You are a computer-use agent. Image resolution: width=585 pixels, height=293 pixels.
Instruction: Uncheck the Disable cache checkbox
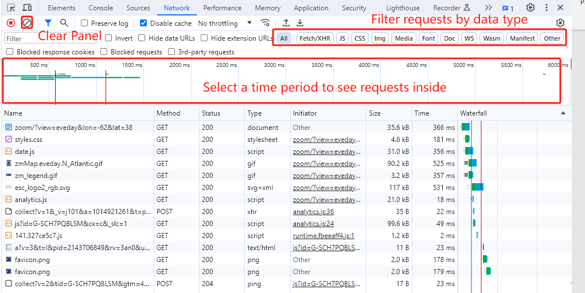coord(143,23)
